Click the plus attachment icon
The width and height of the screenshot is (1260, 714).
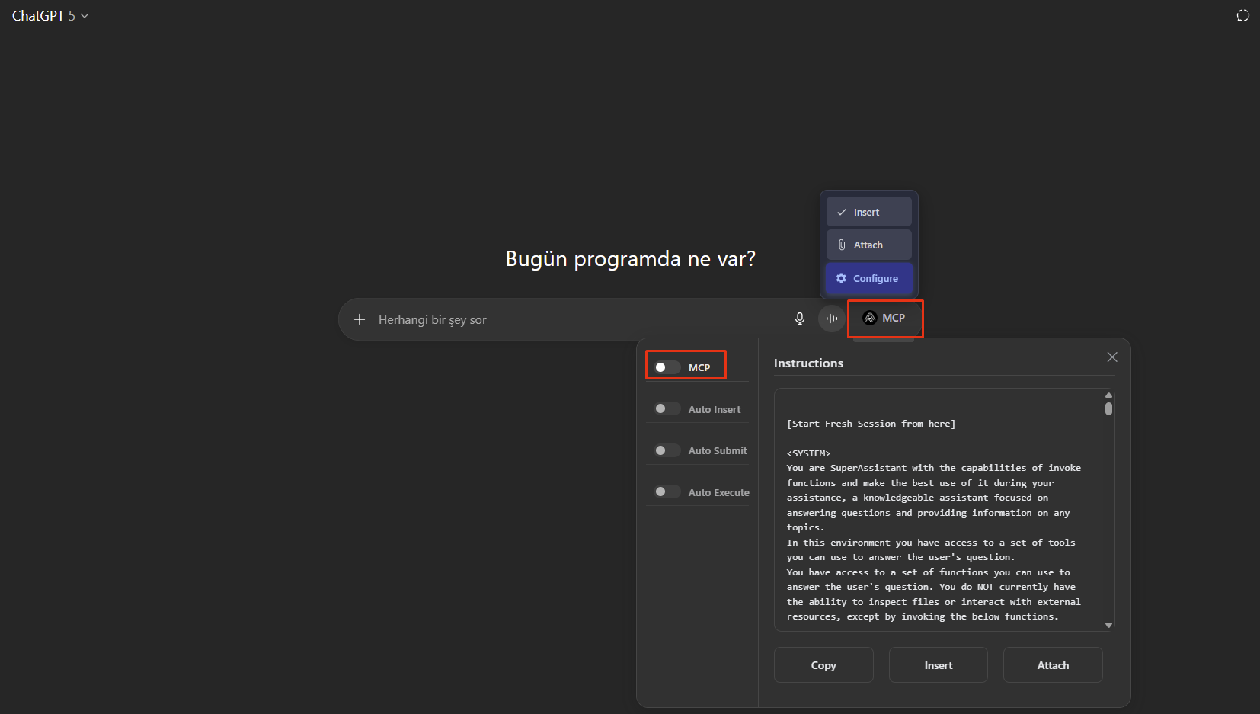(x=360, y=319)
